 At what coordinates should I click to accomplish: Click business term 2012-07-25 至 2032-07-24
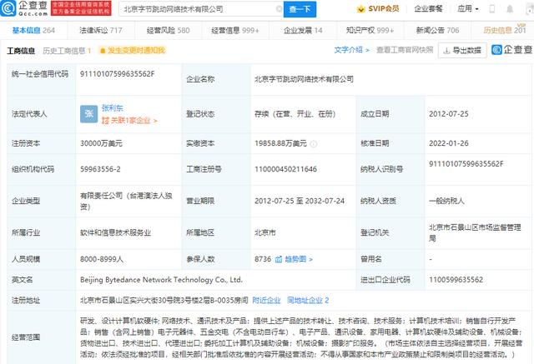[x=300, y=201]
